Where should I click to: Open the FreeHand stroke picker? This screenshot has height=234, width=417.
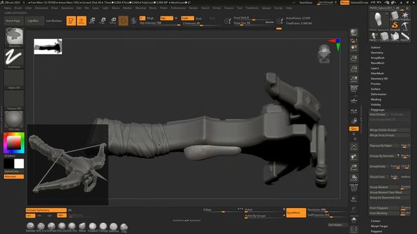(14, 58)
